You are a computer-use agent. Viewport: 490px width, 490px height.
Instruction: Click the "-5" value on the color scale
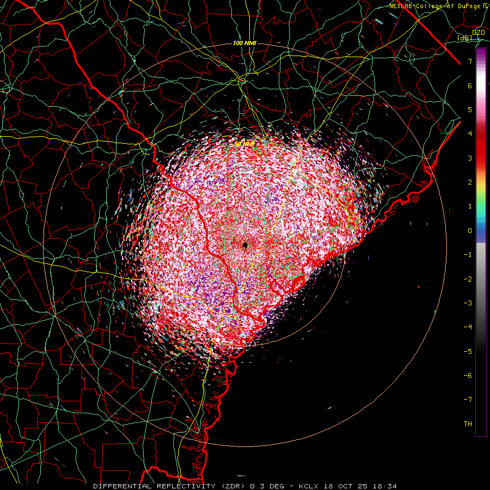coord(468,352)
